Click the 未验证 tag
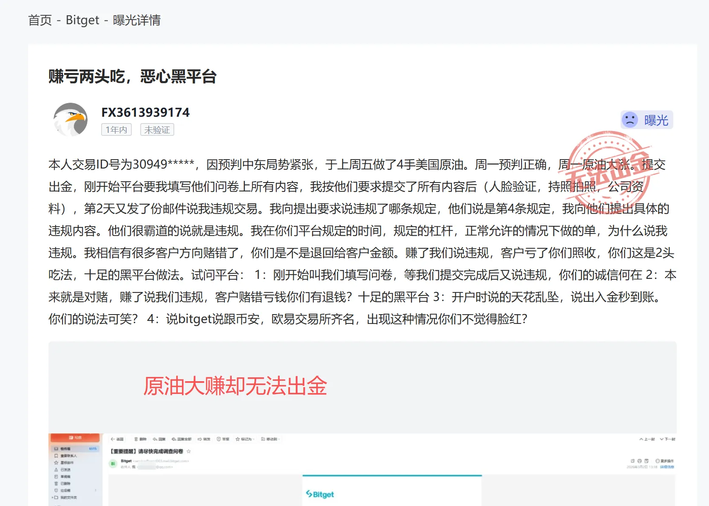The width and height of the screenshot is (709, 506). coord(157,129)
